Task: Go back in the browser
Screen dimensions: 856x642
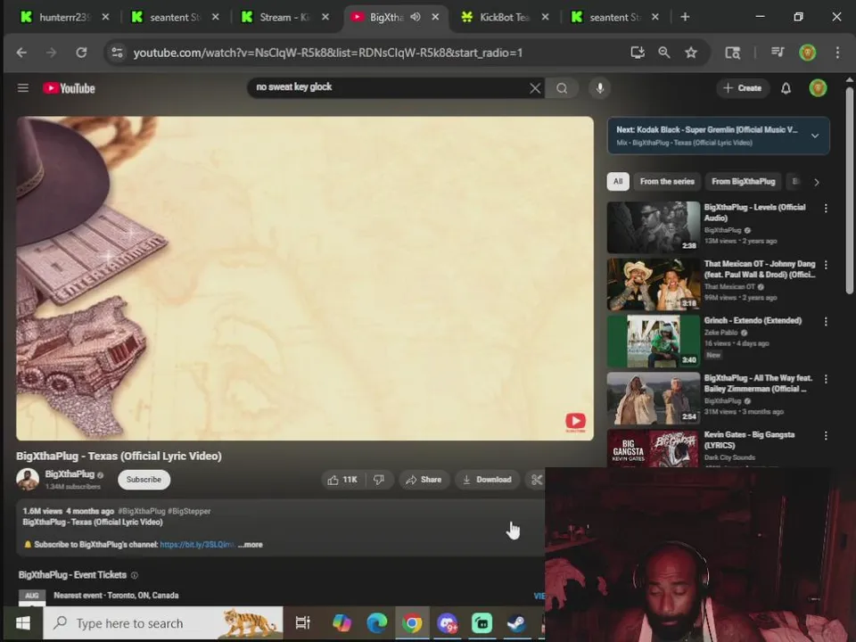Action: (21, 53)
